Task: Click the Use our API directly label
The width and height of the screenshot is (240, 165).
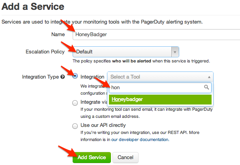Action: point(103,125)
